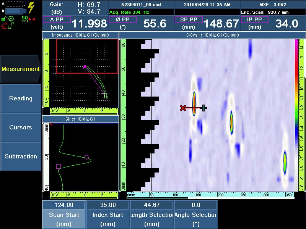Open the Measurement menu
The width and height of the screenshot is (306, 229).
coord(21,69)
